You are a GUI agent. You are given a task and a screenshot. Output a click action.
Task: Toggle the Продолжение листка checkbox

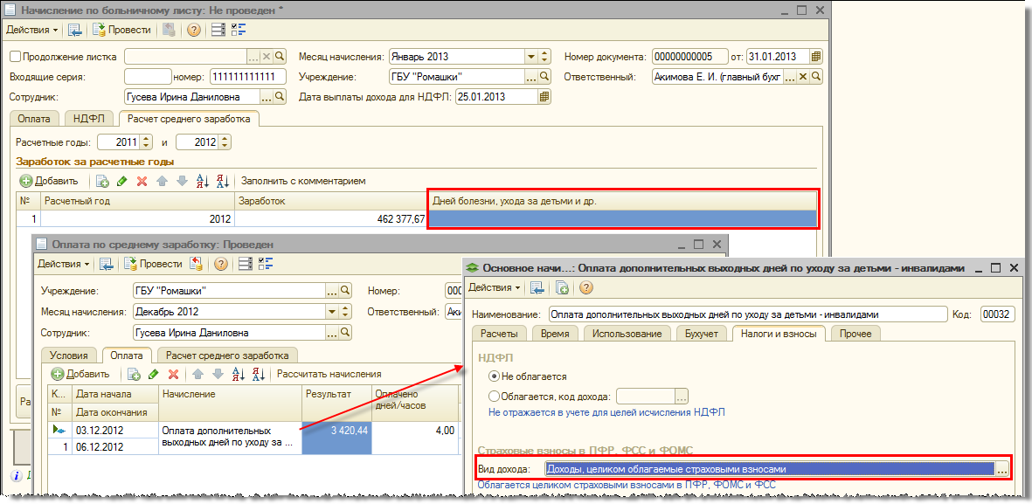point(15,57)
